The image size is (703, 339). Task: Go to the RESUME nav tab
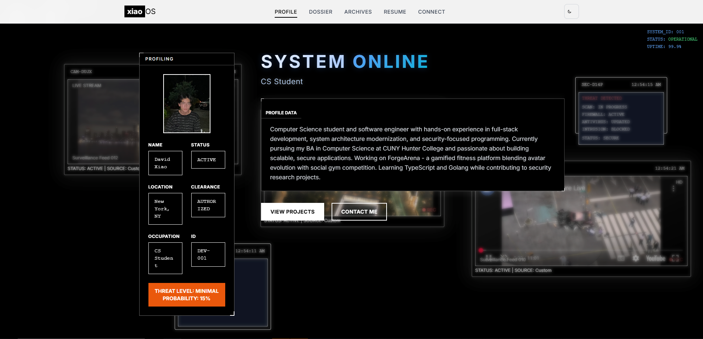[x=395, y=12]
